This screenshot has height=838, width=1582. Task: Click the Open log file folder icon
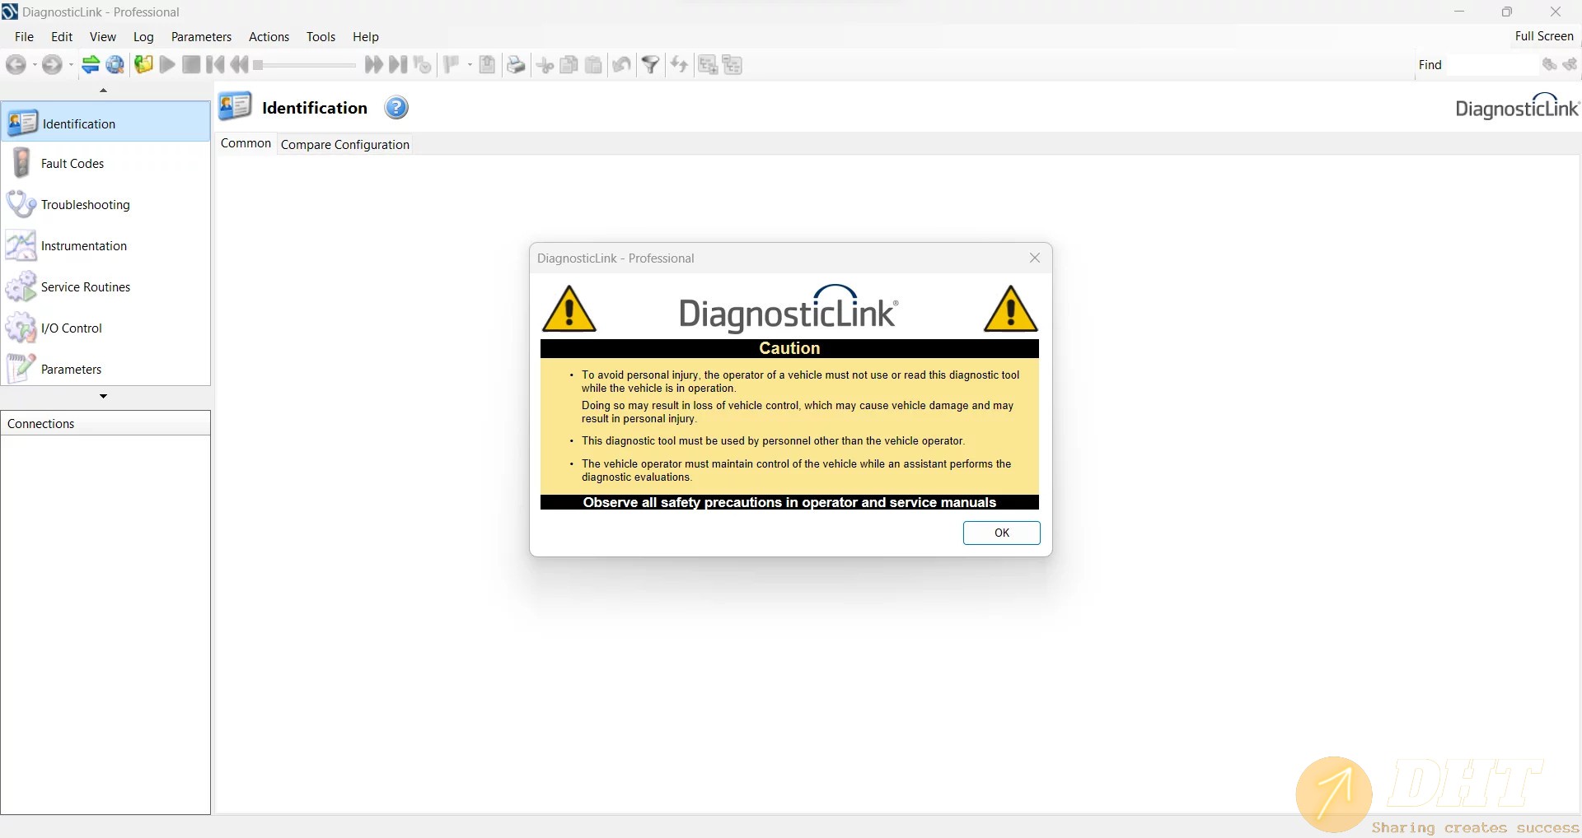(x=143, y=65)
